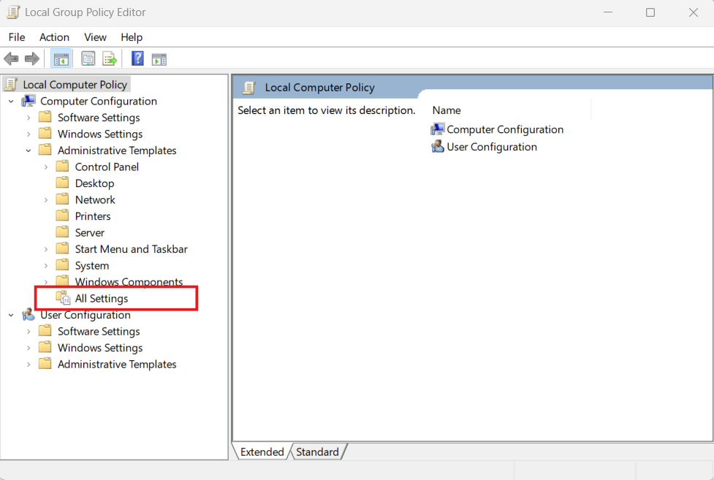Click the Network folder icon

tap(62, 199)
